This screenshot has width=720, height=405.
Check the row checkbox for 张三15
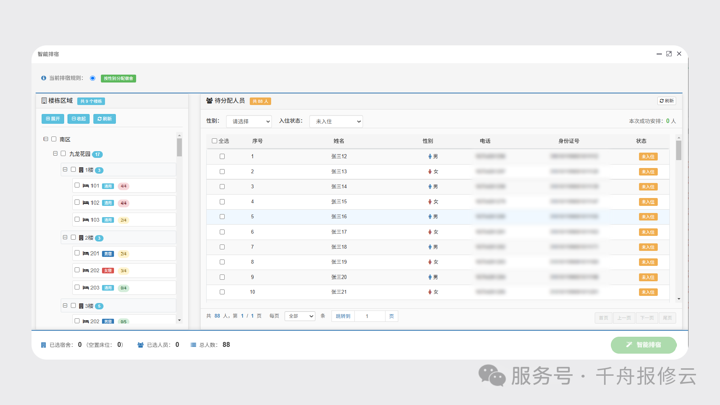tap(222, 201)
